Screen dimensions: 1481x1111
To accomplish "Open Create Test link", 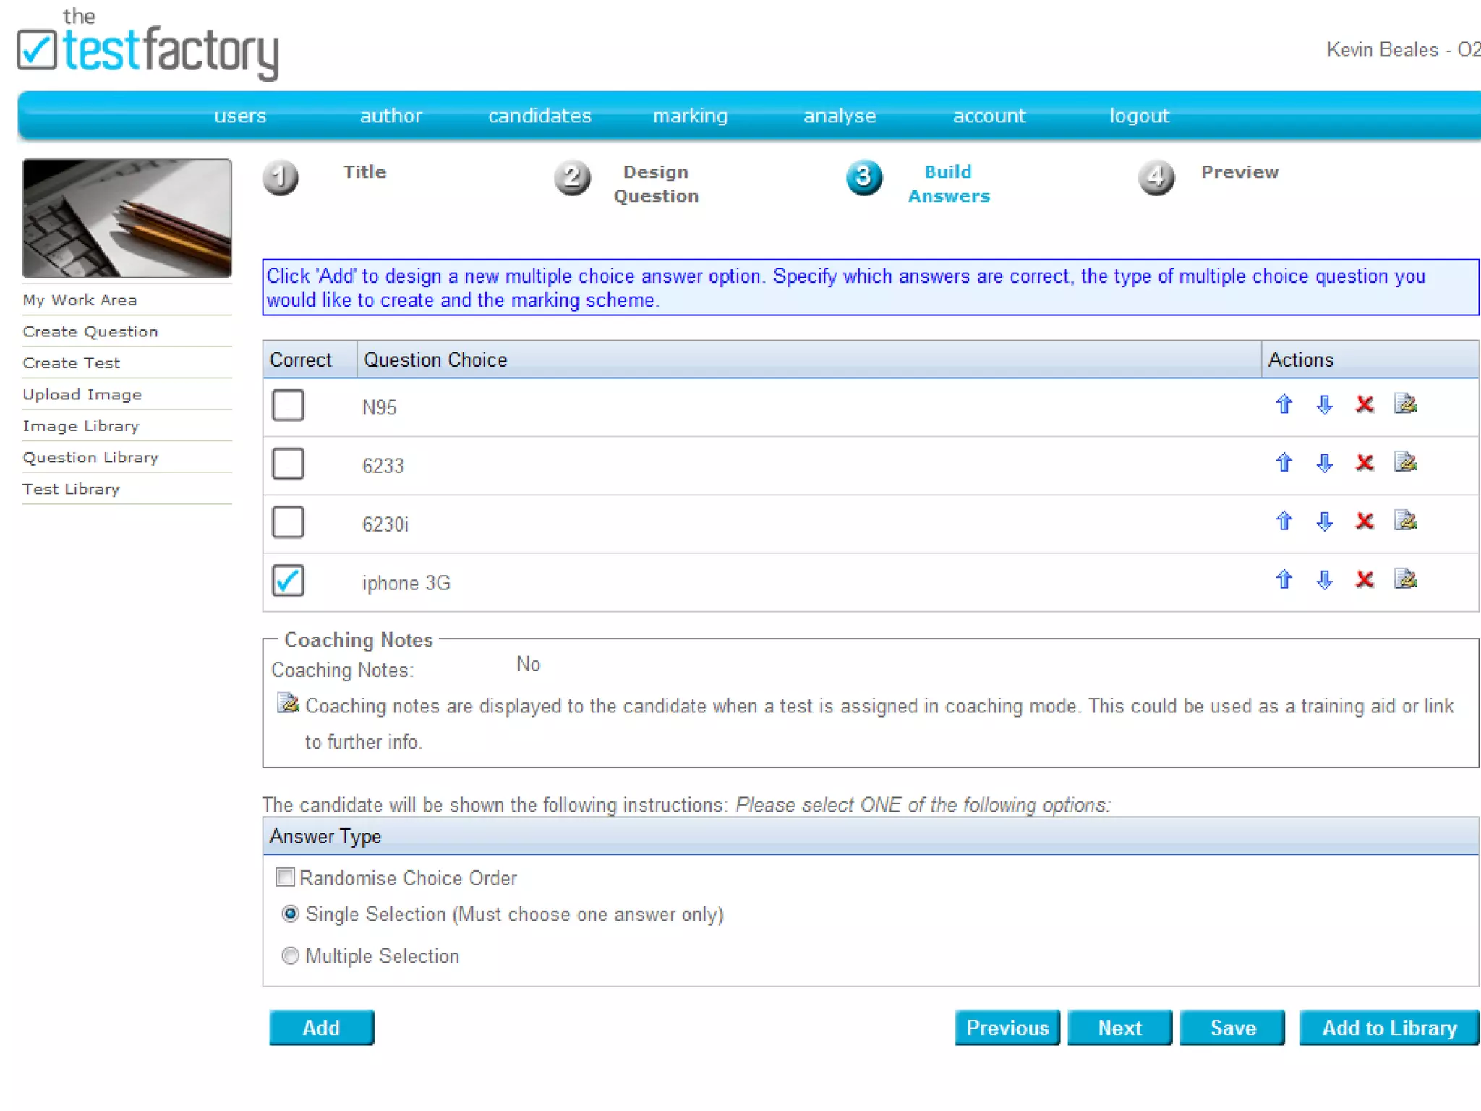I will point(71,363).
